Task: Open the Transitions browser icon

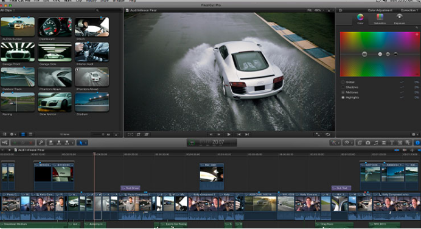Action: click(x=384, y=143)
